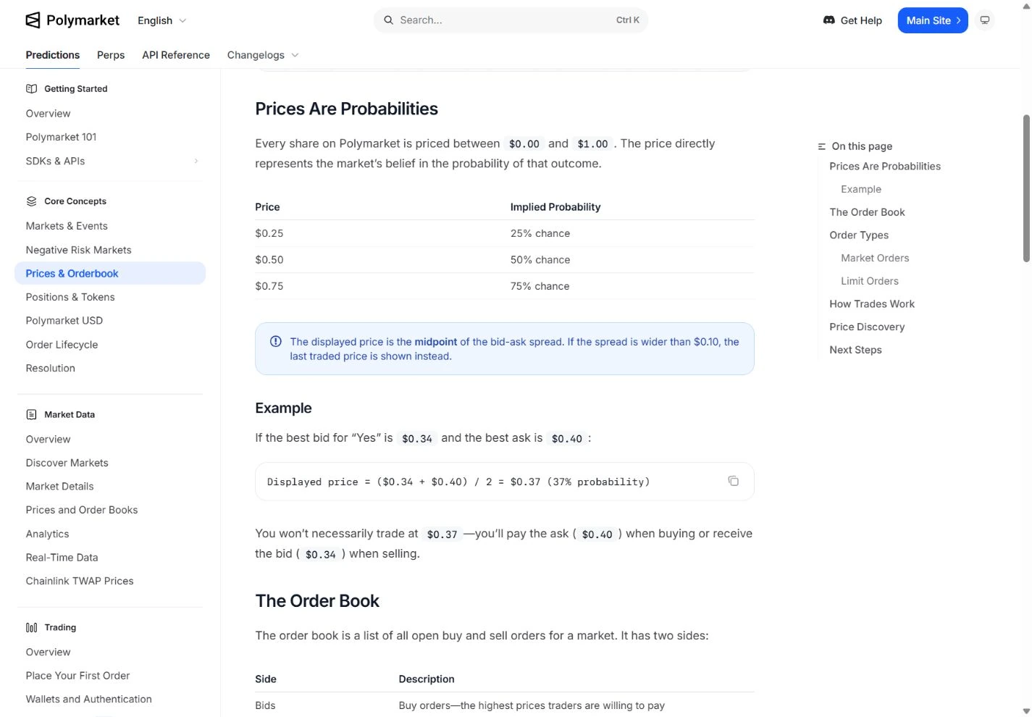
Task: Go to the Resolution page
Action: click(51, 368)
